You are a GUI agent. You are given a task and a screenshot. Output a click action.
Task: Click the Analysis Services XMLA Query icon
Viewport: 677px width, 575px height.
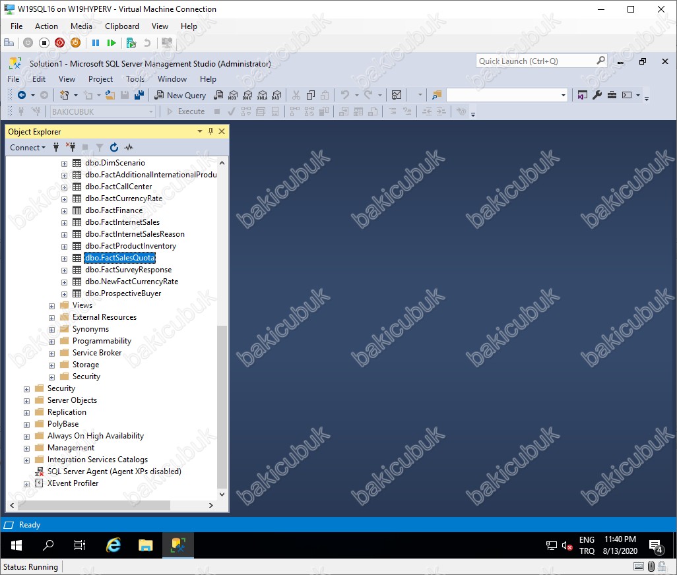click(x=262, y=96)
